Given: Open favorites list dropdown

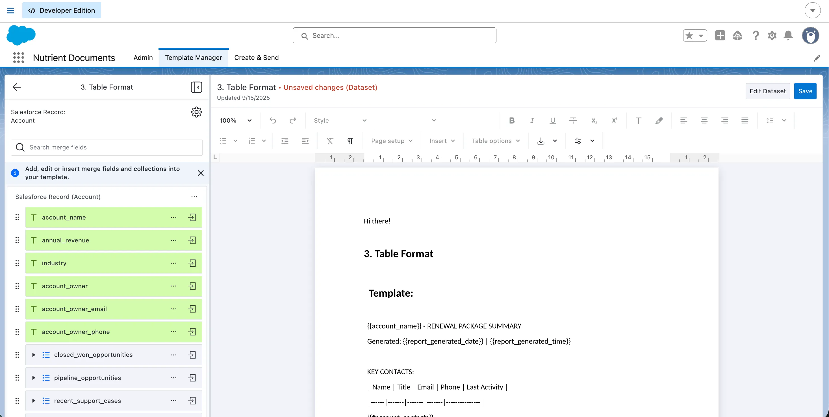Looking at the screenshot, I should [701, 35].
